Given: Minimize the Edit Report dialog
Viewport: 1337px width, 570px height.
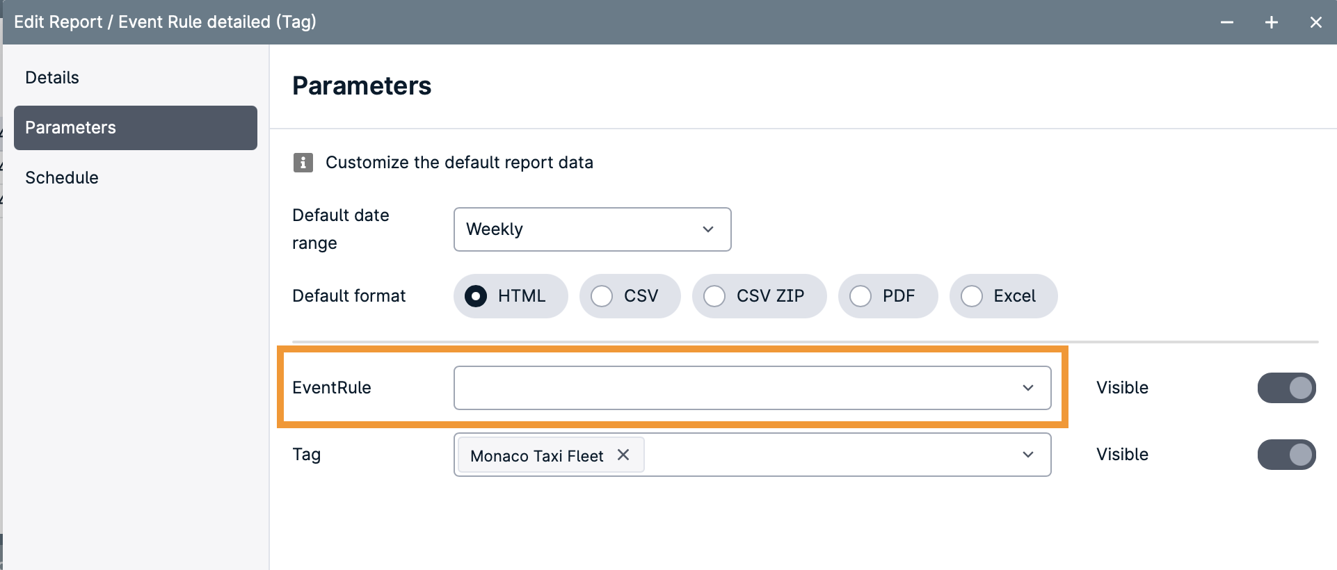Looking at the screenshot, I should (1227, 22).
